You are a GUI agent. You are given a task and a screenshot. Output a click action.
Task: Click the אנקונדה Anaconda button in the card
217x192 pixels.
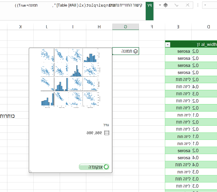tap(94, 167)
